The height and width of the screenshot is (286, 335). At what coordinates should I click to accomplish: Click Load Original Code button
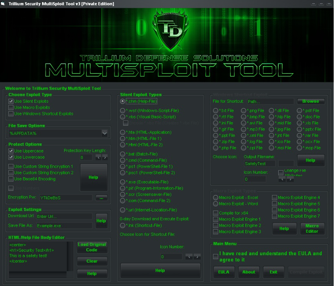pos(92,247)
